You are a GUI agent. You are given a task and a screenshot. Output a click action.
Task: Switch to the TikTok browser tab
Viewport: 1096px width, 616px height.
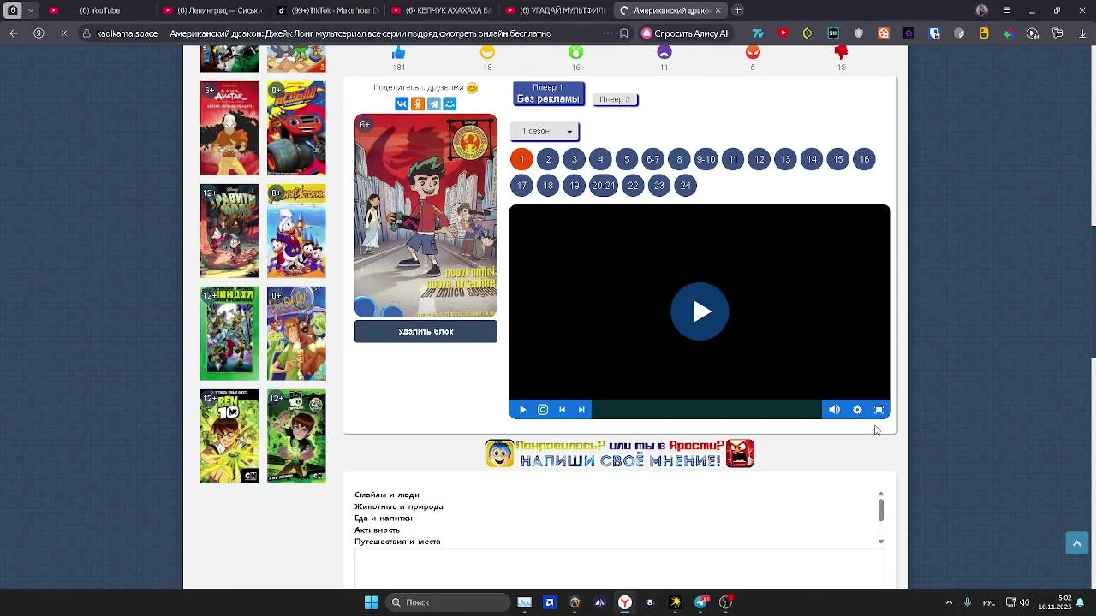point(327,10)
